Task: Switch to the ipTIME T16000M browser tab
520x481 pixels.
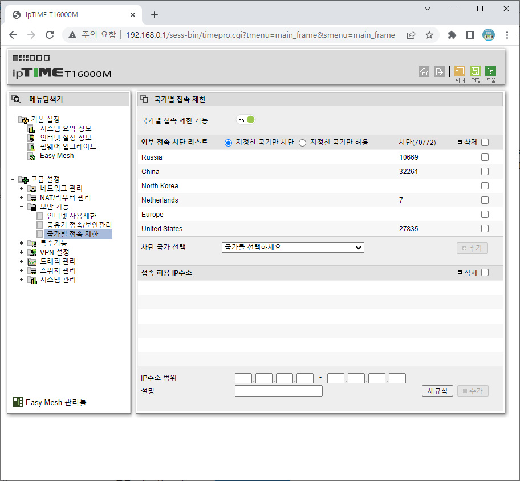Action: tap(74, 15)
